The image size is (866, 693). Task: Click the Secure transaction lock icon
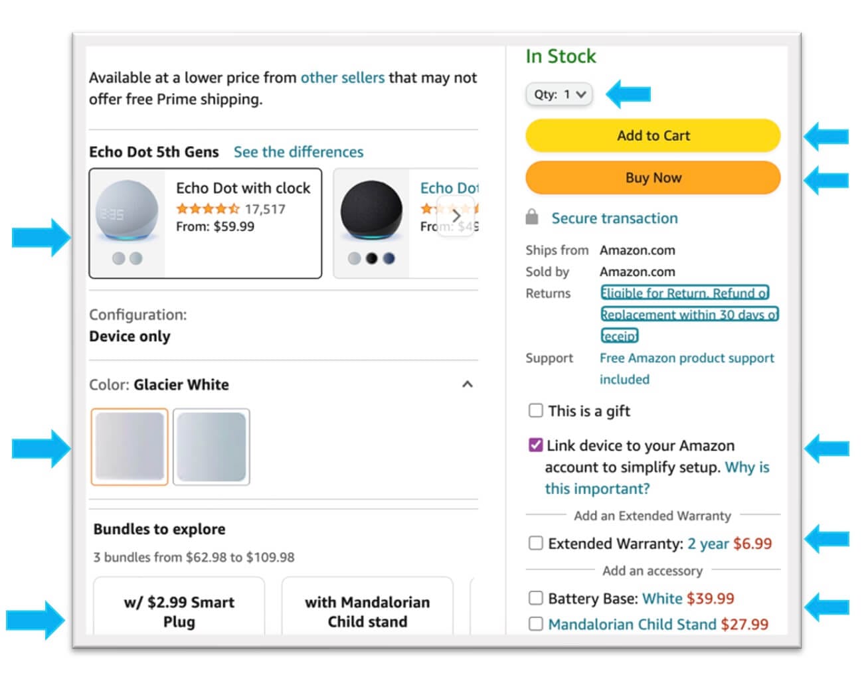click(531, 217)
